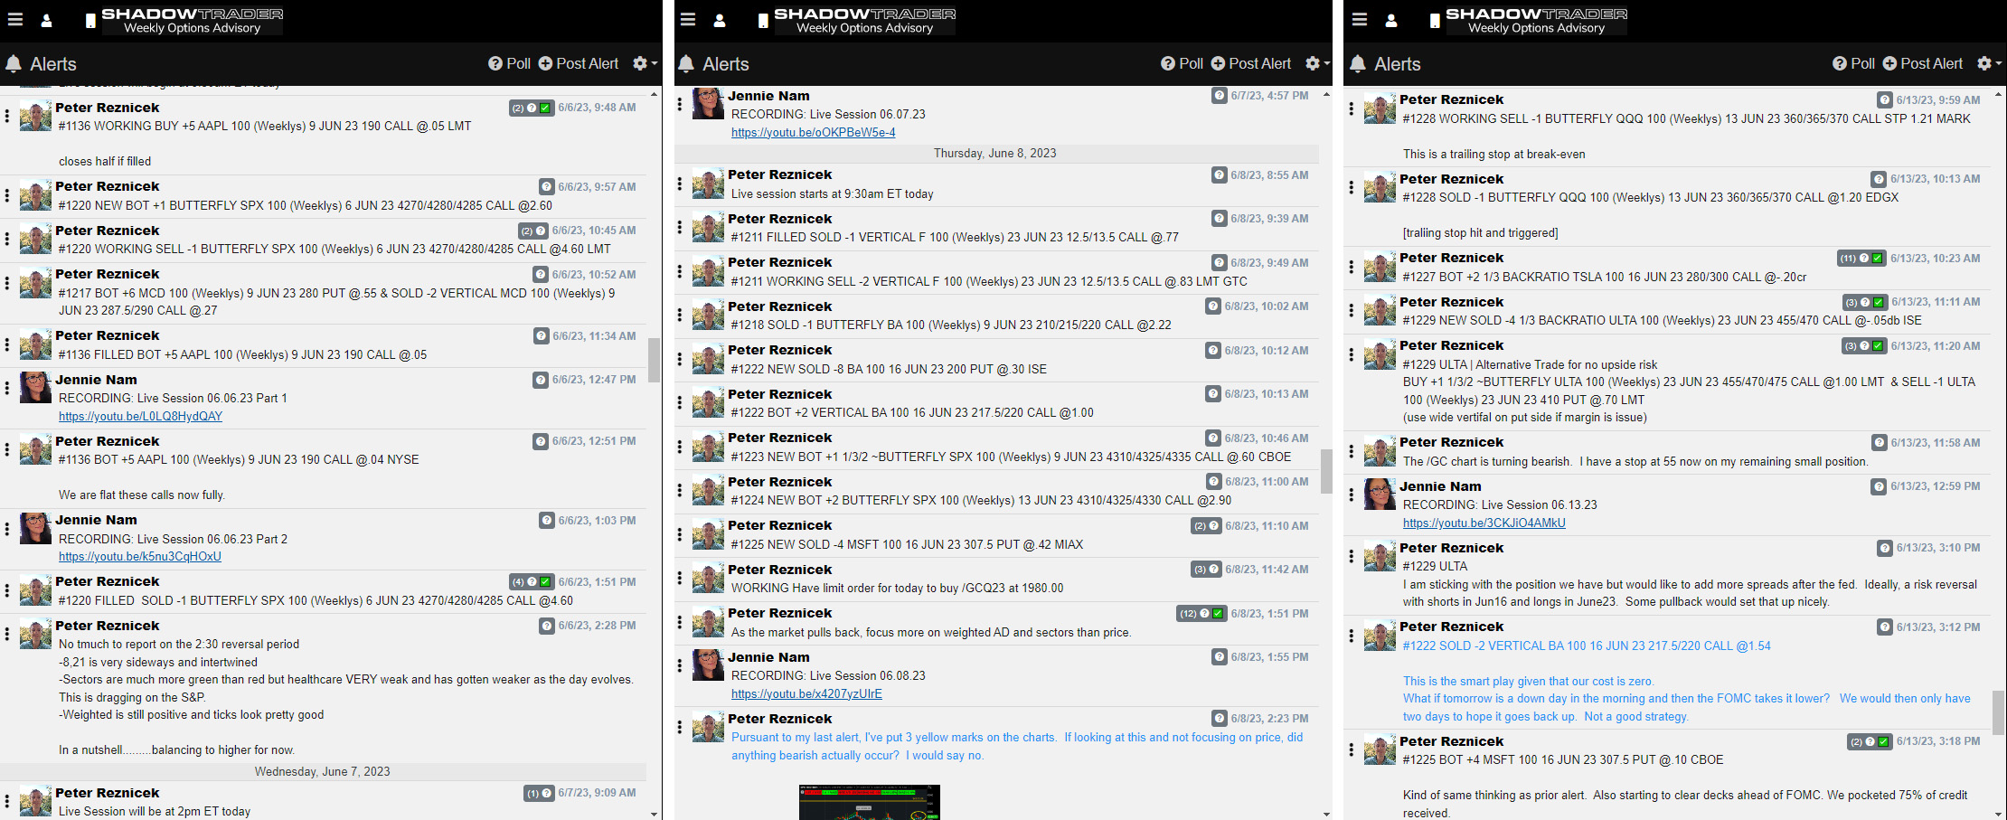Toggle the green checkbox on the TSLA backratio alert
The width and height of the screenshot is (2007, 820).
click(1878, 259)
